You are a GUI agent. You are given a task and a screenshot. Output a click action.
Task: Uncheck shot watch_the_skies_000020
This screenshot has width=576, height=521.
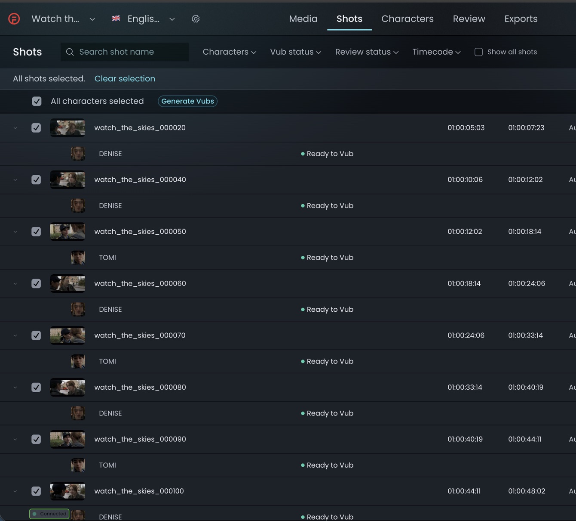pos(36,128)
